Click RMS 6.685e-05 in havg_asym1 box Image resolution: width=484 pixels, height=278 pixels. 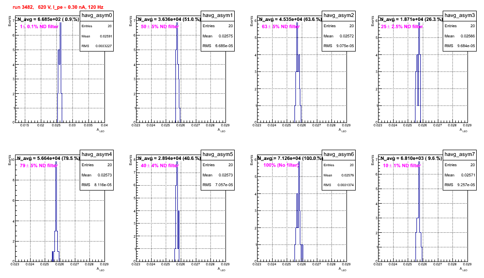point(218,46)
